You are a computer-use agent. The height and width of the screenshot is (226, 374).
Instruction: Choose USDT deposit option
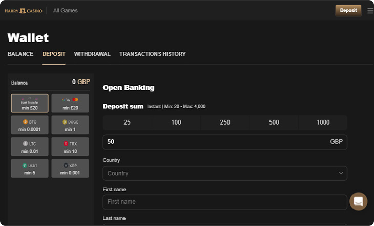pyautogui.click(x=30, y=169)
